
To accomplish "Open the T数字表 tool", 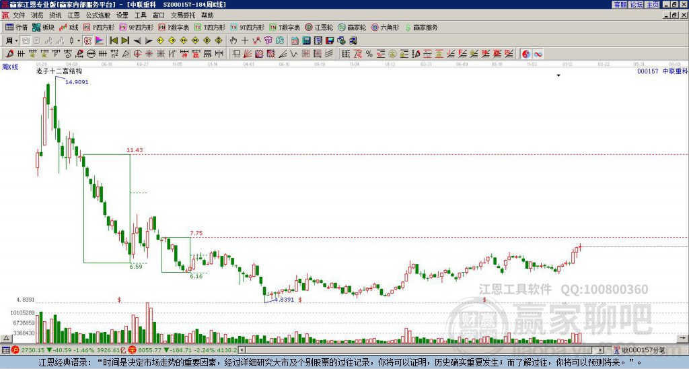I will (285, 27).
